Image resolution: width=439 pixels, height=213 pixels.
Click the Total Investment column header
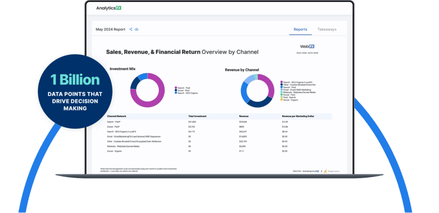198,116
